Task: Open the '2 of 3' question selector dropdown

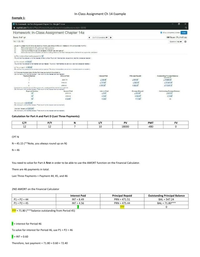Action: coord(100,38)
